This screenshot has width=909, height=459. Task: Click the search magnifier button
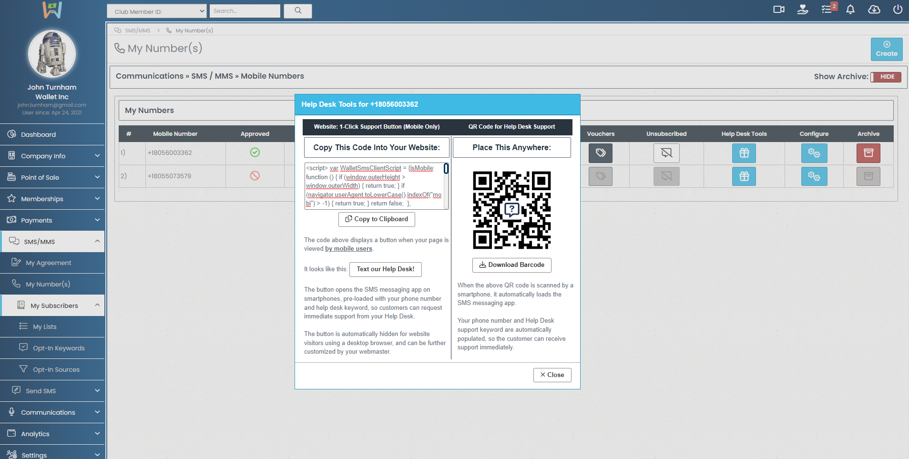point(298,11)
